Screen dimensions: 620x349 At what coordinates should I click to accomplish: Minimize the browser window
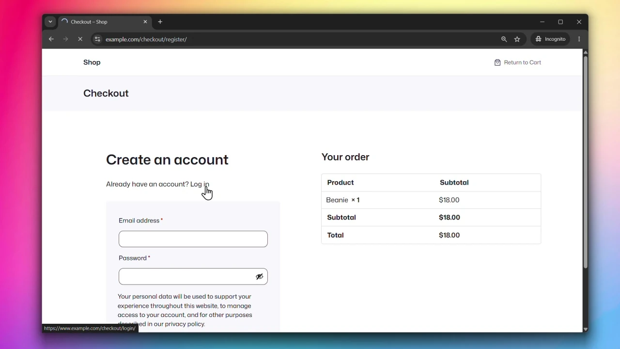point(542,22)
